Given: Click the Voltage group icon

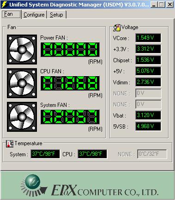Looking at the screenshot, I should 117,28.
